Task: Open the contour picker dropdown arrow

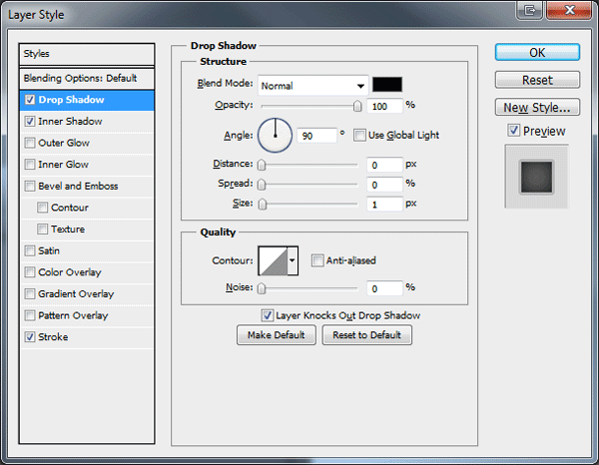Action: coord(293,260)
